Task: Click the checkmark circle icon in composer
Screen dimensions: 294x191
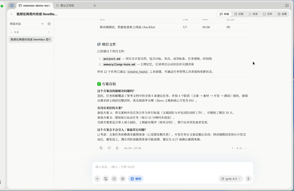Action: 114,179
